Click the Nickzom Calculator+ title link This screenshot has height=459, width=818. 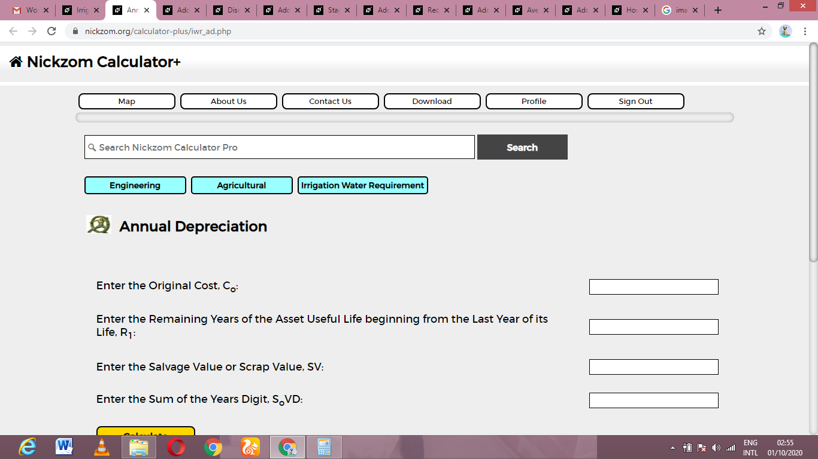[x=104, y=62]
